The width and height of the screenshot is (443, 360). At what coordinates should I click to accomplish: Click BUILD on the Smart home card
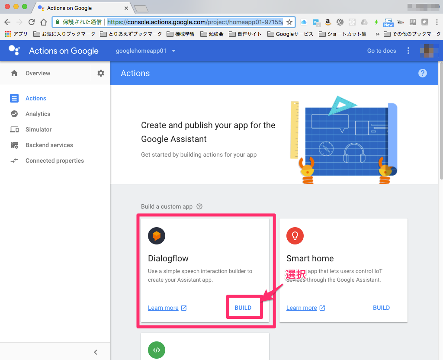pyautogui.click(x=382, y=308)
